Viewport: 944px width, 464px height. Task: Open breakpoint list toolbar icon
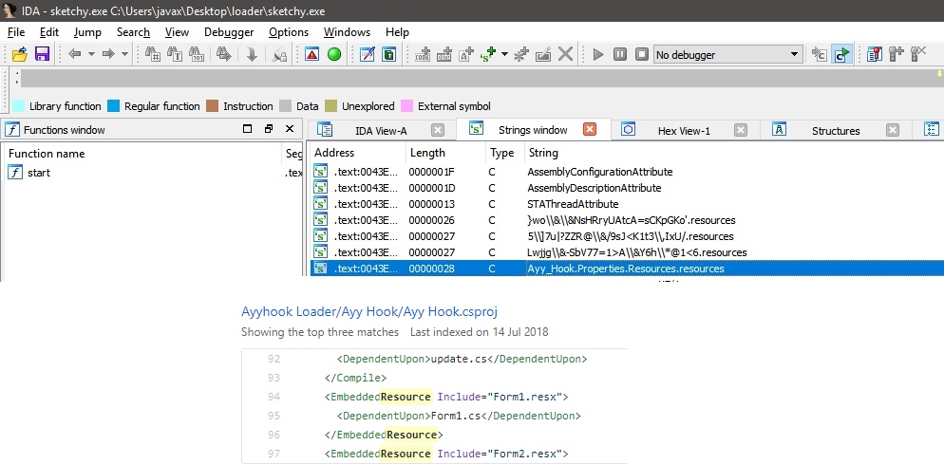875,55
